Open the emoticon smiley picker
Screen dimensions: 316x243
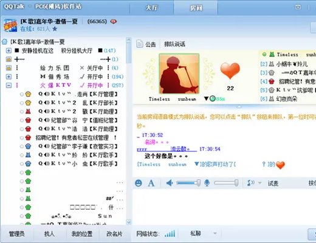pyautogui.click(x=139, y=183)
